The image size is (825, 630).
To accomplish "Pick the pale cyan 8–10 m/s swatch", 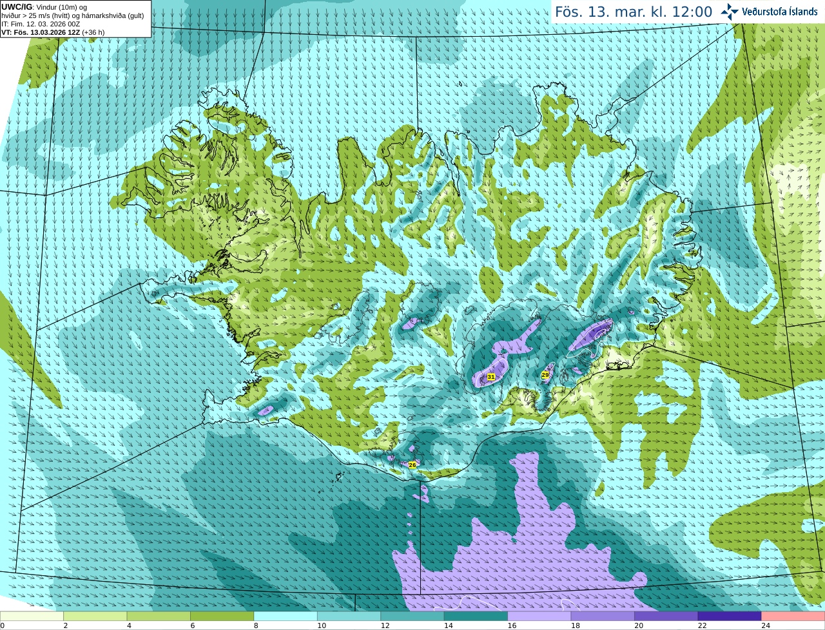I will click(286, 616).
